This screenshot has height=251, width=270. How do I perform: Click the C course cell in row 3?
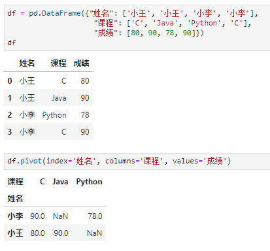coord(63,132)
